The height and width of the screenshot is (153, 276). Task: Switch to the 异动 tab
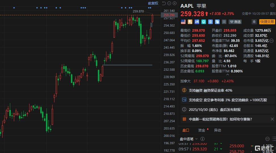[218, 130]
